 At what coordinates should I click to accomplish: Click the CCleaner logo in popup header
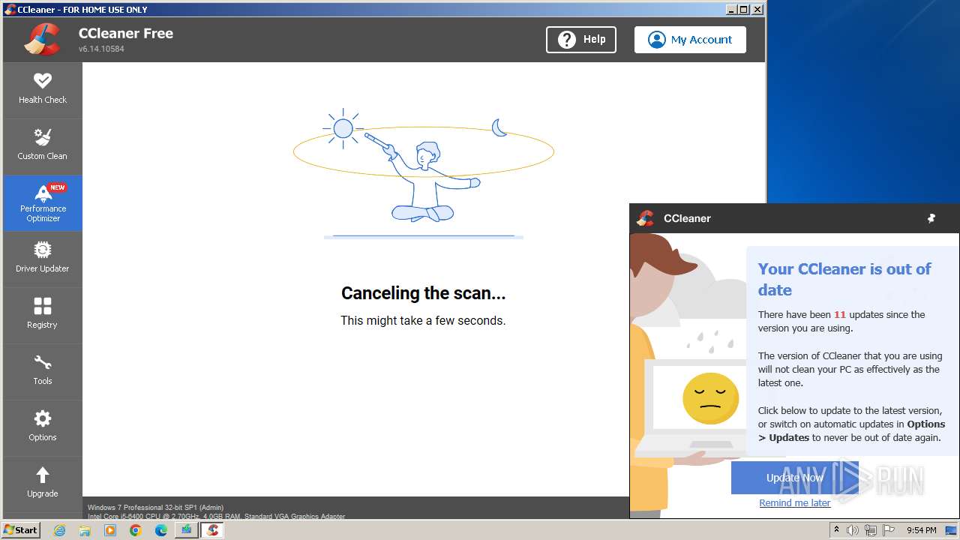[x=645, y=218]
